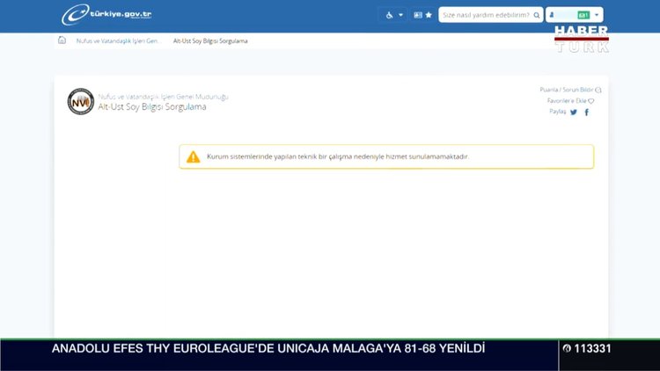Open 'Nüfus ve Vatandaşlık İşleri Genel Müdürlüğü' link
This screenshot has width=660, height=371.
click(x=164, y=97)
